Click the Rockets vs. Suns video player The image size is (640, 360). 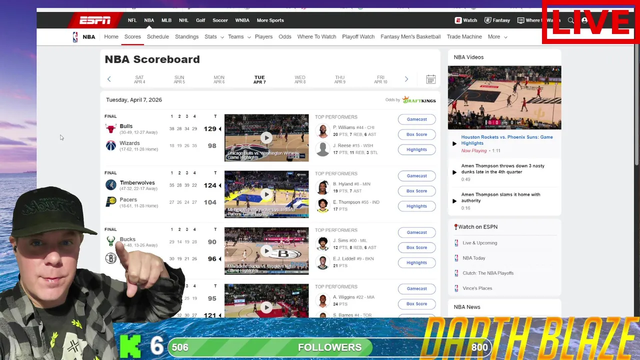pos(504,97)
